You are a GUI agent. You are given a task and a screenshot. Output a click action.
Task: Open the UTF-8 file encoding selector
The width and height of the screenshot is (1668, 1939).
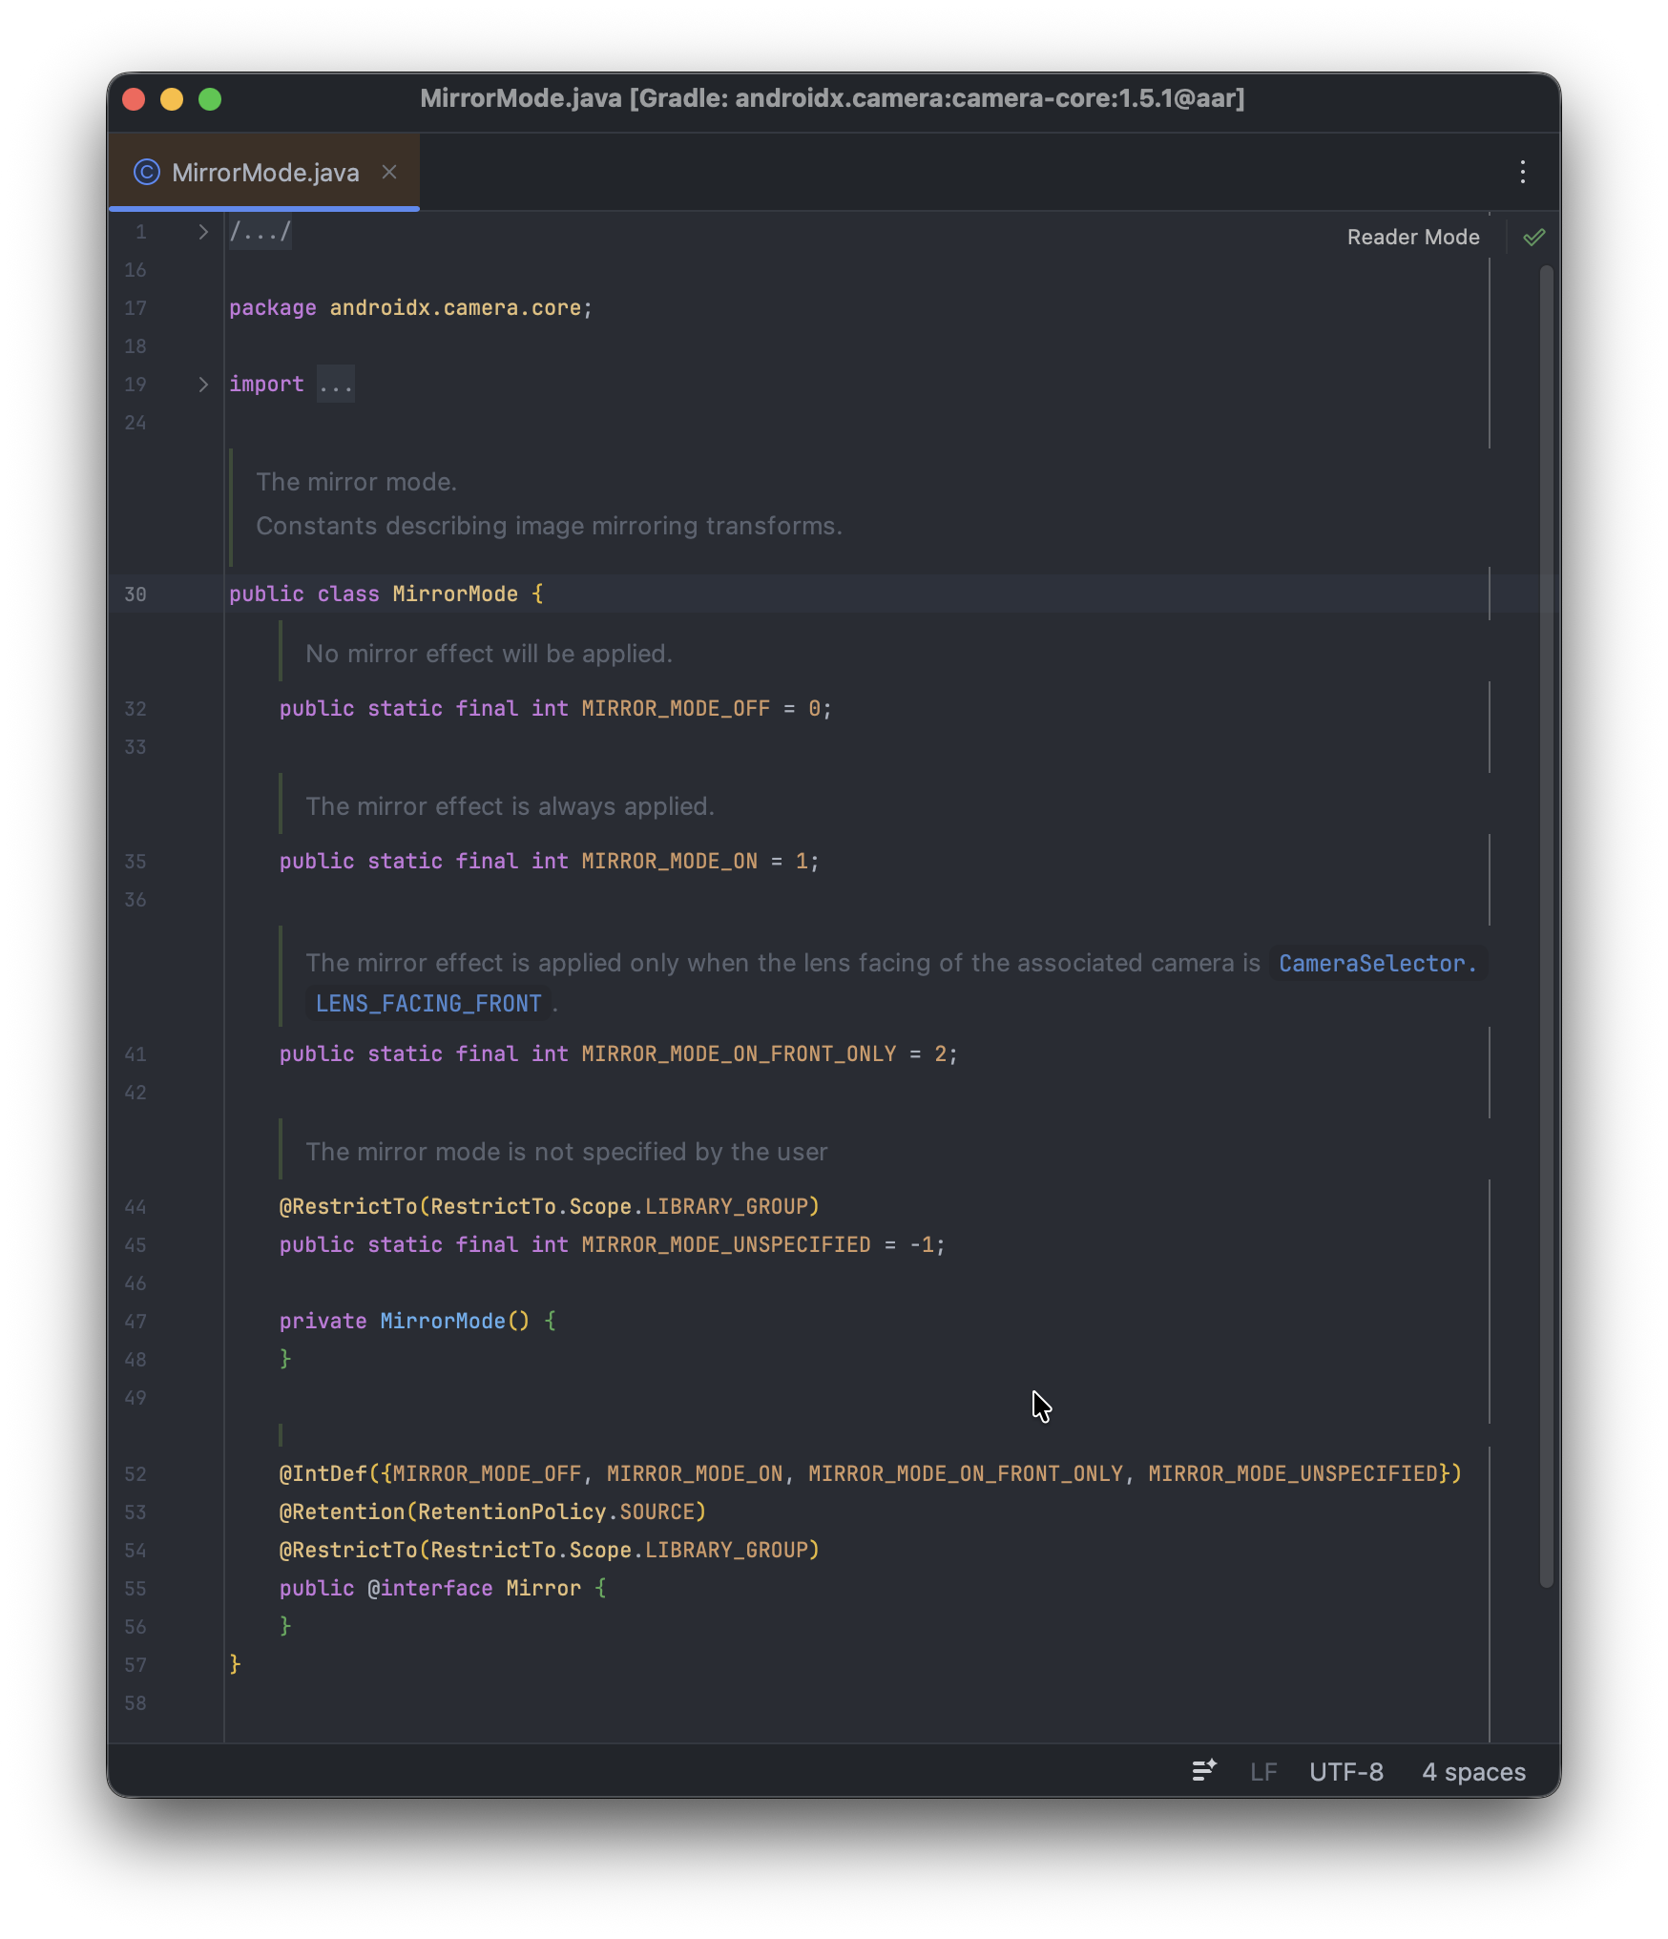tap(1345, 1772)
